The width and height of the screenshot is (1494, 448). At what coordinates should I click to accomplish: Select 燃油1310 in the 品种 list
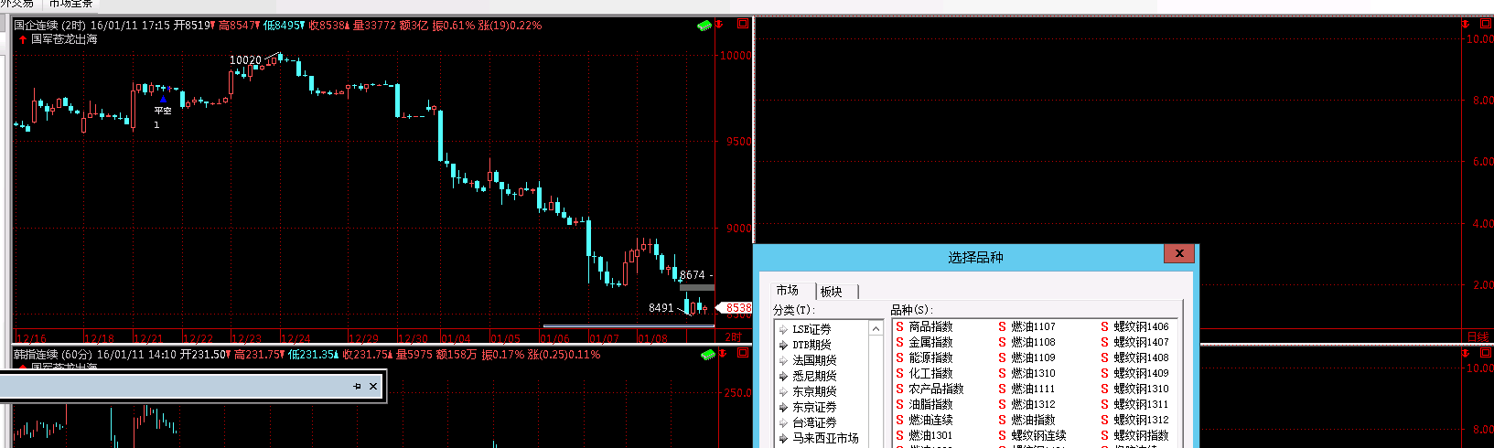(1033, 373)
